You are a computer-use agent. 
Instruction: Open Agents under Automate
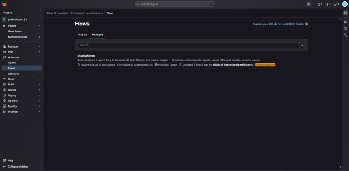[x=22, y=63]
